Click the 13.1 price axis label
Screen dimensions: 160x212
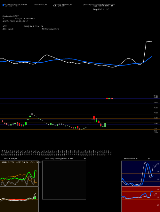[155, 128]
